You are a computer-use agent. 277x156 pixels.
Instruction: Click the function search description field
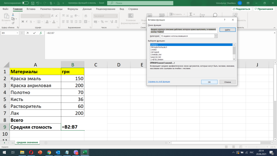point(184,31)
